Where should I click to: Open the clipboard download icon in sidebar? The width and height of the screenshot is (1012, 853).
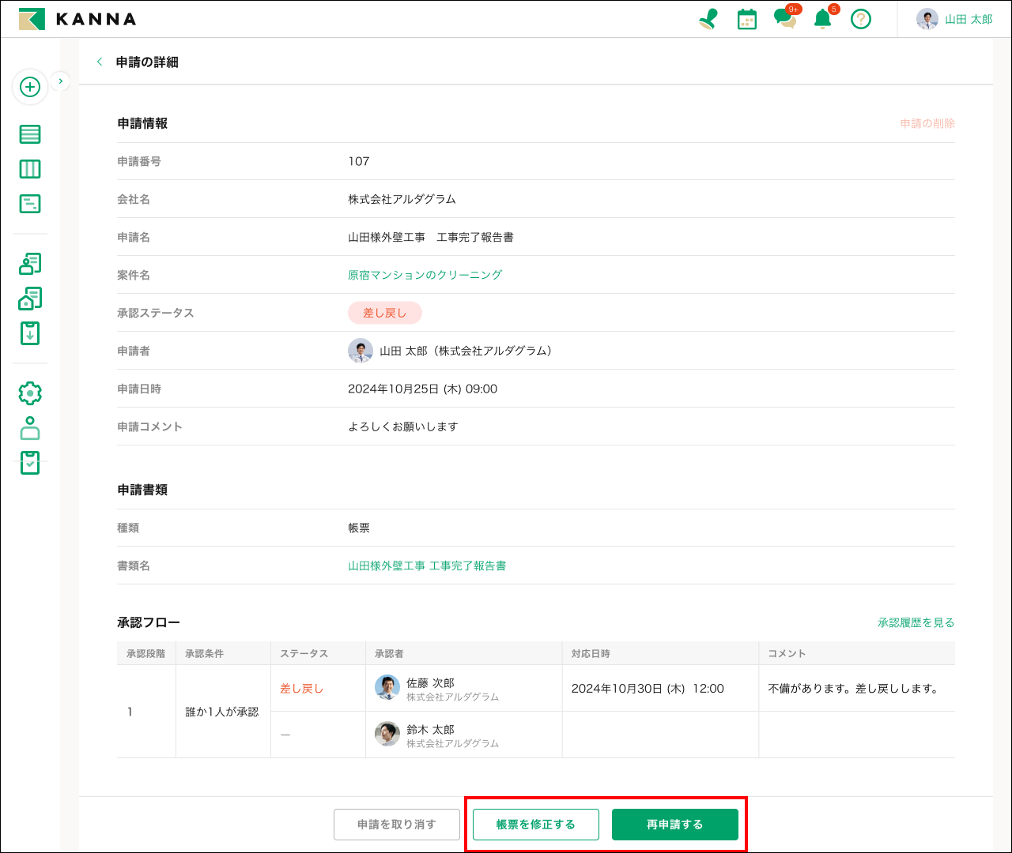30,333
